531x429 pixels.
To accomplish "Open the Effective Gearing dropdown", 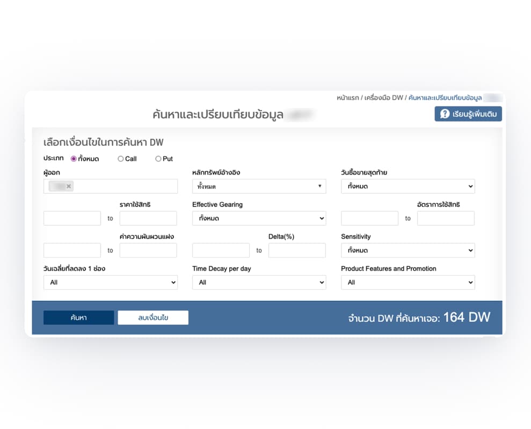I will [259, 218].
